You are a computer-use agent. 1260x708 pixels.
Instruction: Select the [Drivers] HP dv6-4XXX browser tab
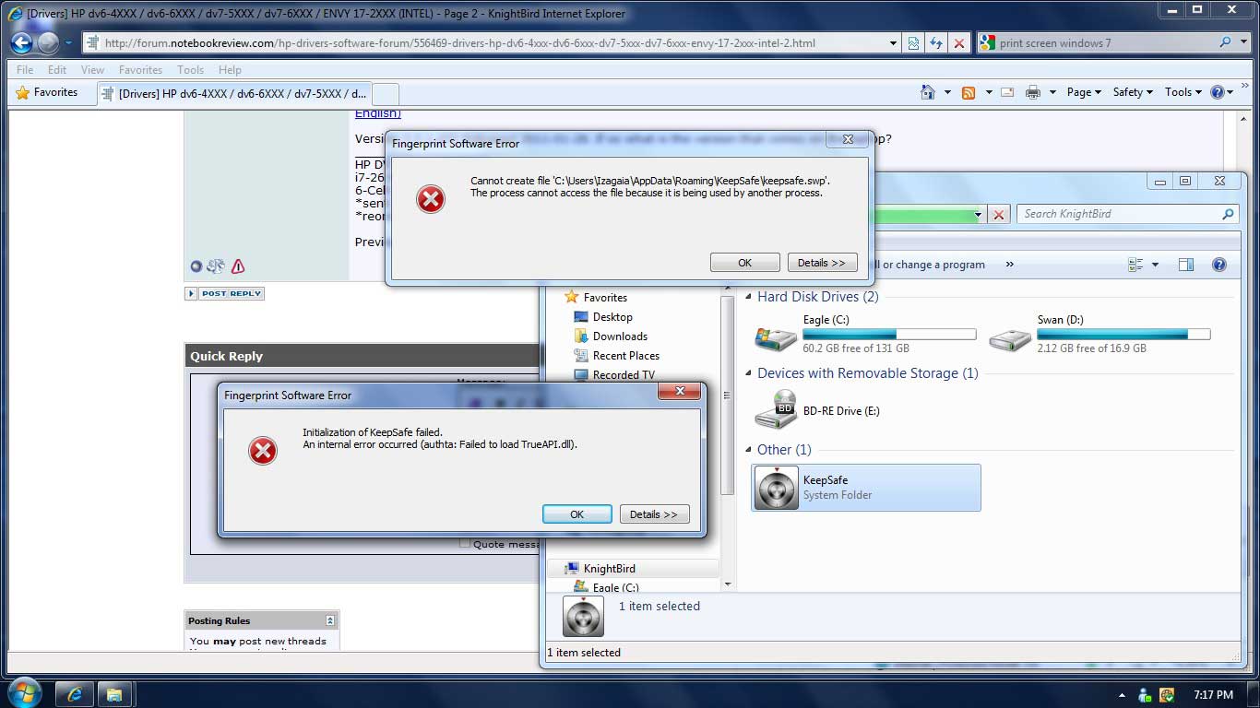tap(233, 93)
